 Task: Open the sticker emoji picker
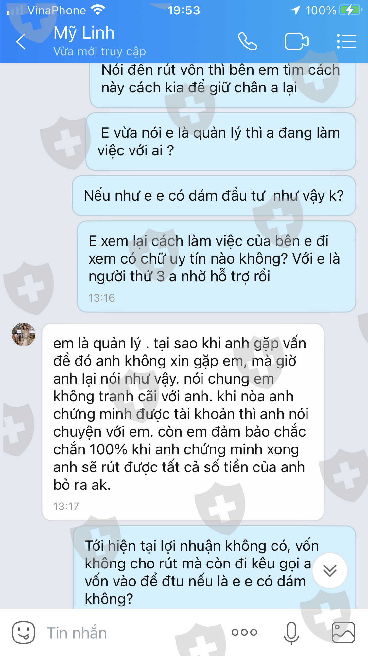click(24, 632)
